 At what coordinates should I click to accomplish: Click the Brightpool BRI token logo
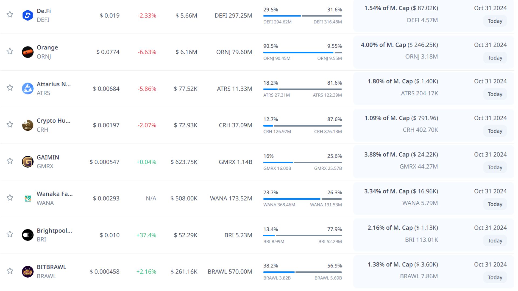point(28,235)
